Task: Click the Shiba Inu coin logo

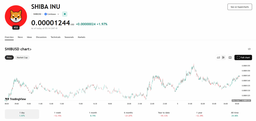Action: (x=16, y=16)
